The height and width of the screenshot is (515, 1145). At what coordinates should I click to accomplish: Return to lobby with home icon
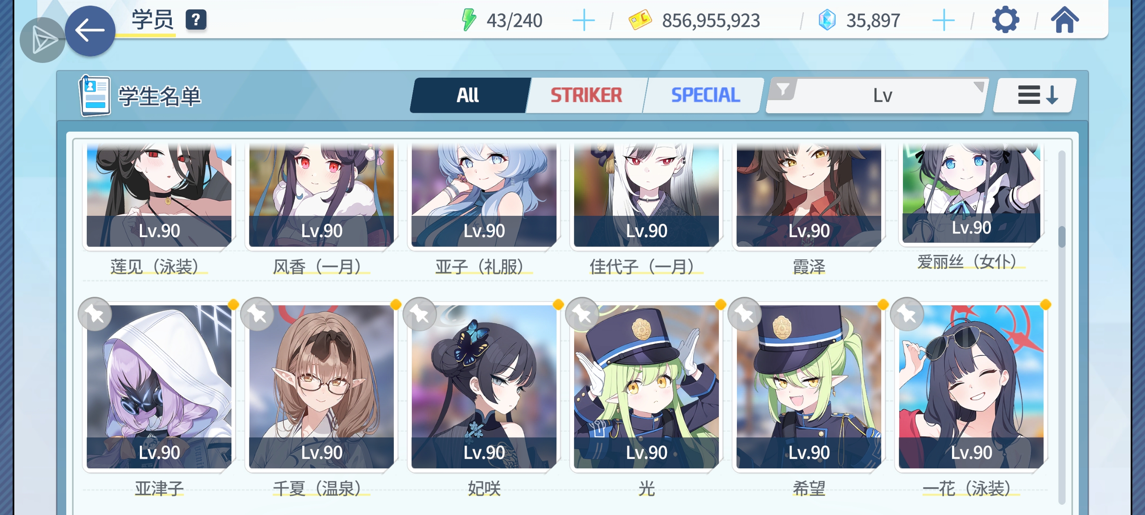pyautogui.click(x=1064, y=20)
